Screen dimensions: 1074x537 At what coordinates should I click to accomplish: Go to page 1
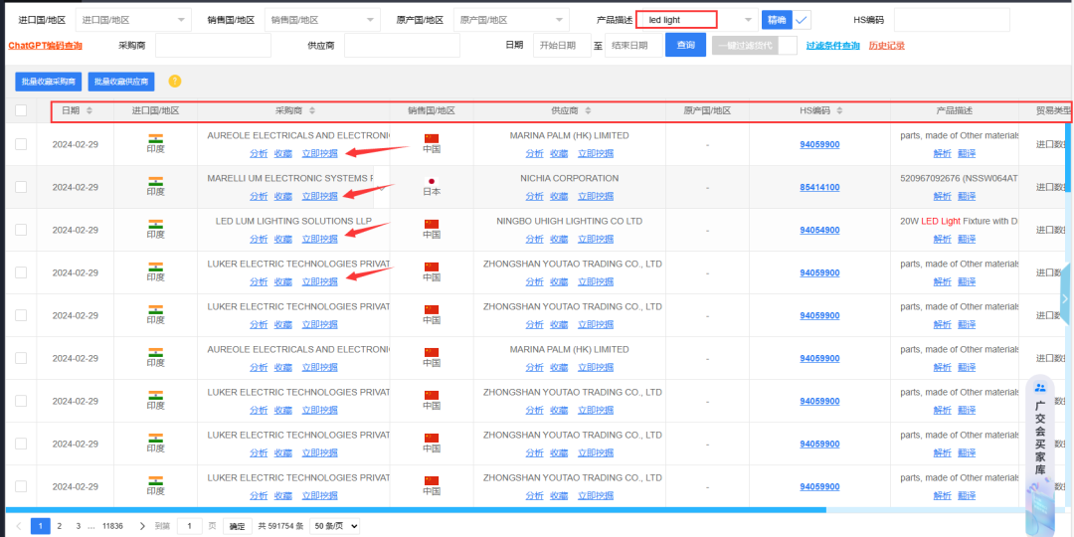[41, 526]
